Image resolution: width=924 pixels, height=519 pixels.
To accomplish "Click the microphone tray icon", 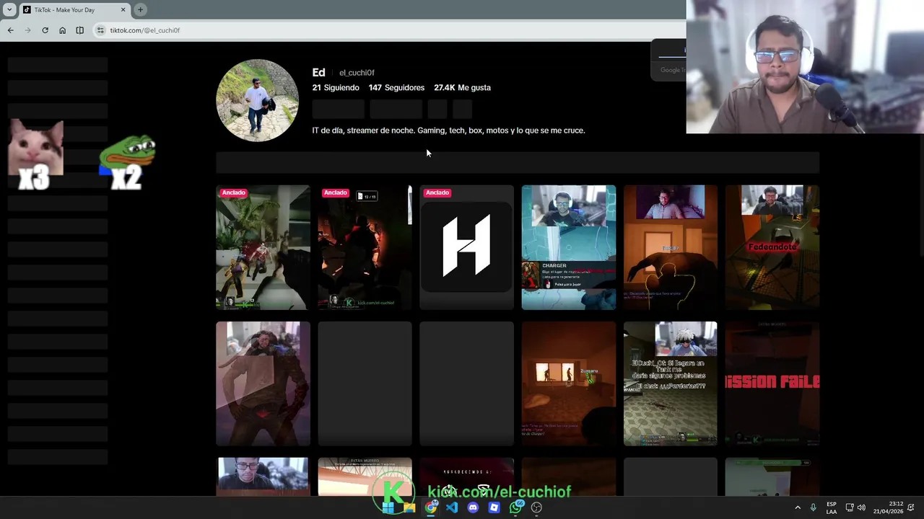I will pos(814,507).
